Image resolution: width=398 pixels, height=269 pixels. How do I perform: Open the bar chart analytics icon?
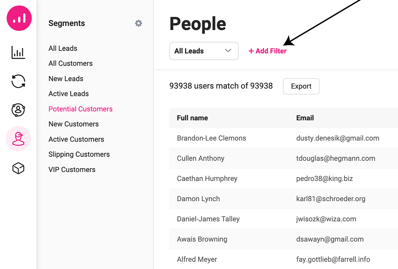click(x=18, y=52)
